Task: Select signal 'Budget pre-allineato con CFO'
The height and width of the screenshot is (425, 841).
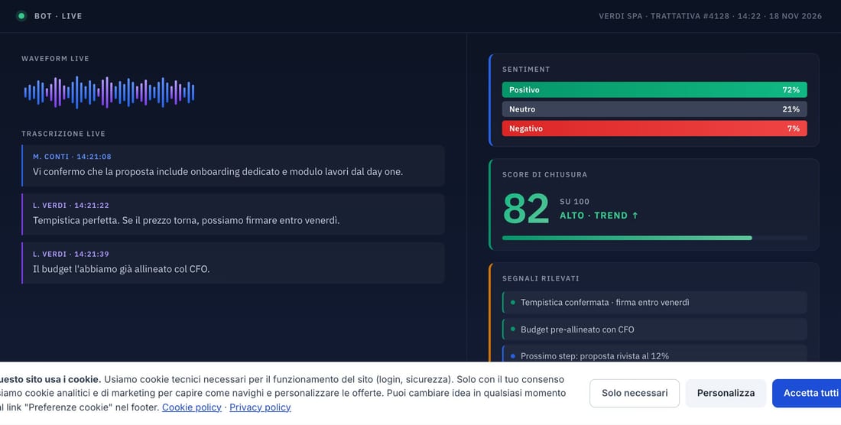Action: pos(654,329)
